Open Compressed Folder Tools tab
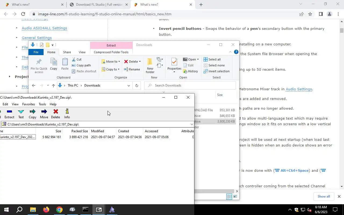This screenshot has width=344, height=215. 111,52
